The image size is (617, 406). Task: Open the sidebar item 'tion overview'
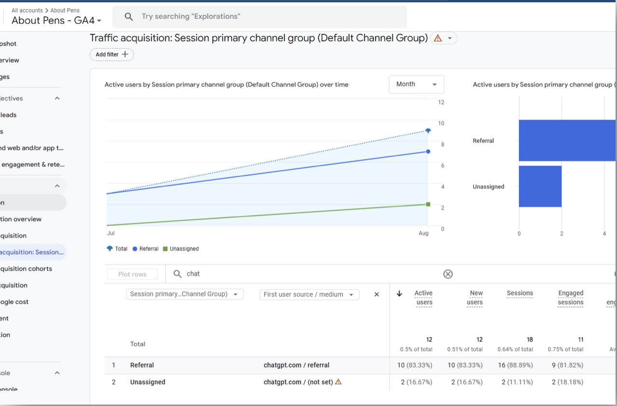[x=21, y=219]
